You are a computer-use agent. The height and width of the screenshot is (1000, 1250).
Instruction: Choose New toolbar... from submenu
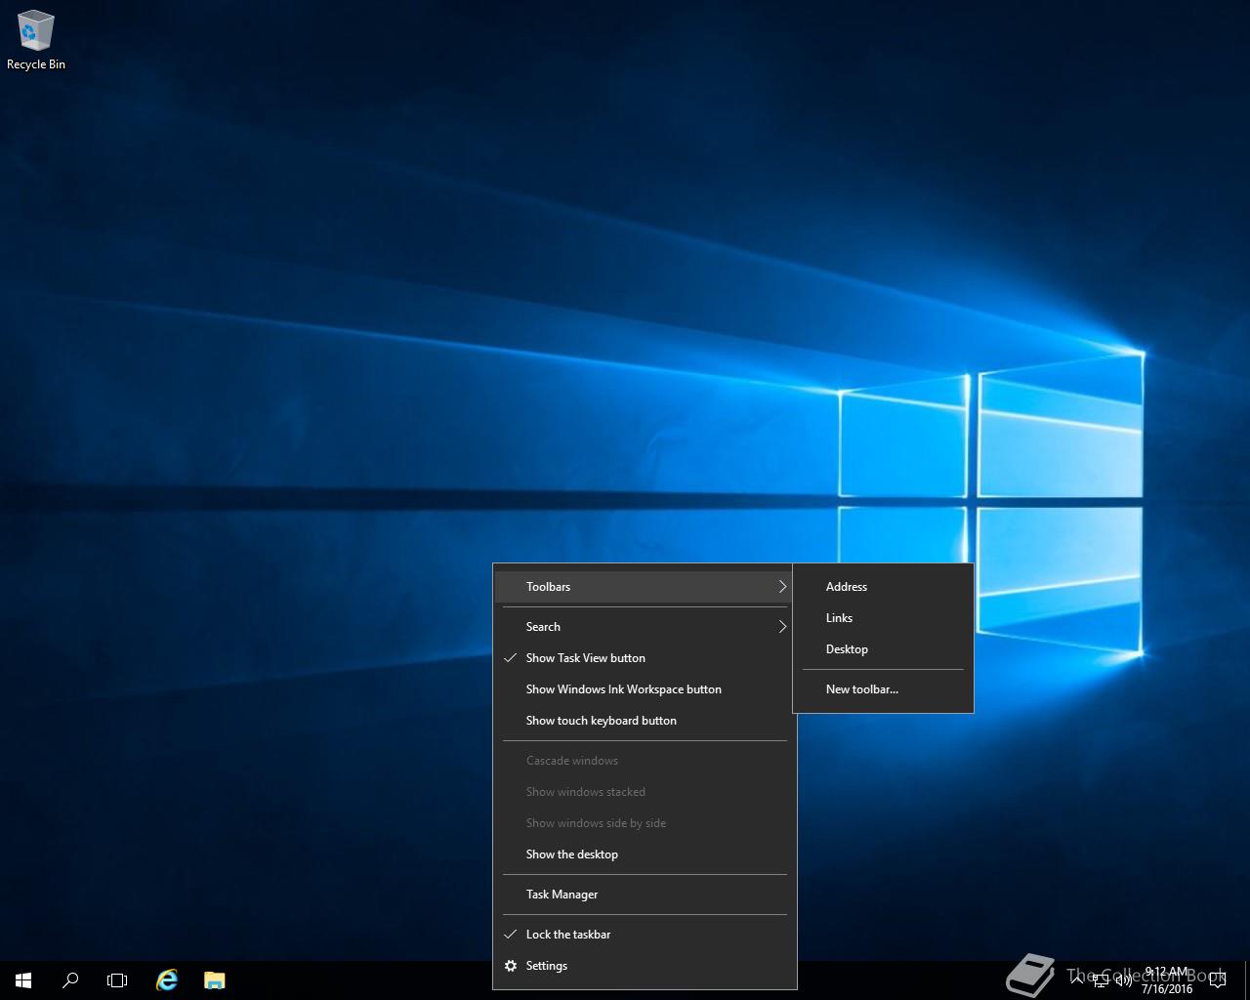pyautogui.click(x=883, y=689)
